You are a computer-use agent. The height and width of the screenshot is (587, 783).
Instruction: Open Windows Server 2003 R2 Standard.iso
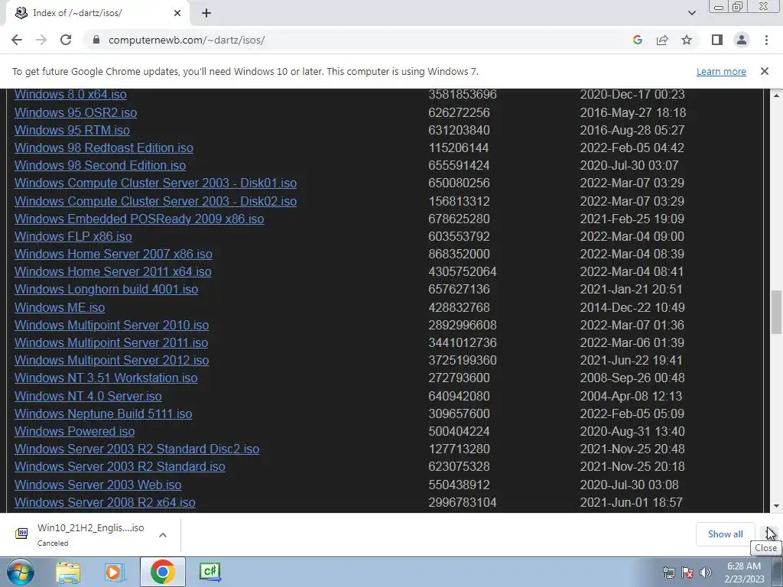point(120,466)
